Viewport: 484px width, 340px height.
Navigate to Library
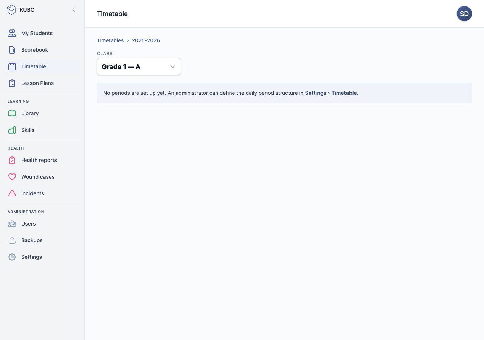click(42, 113)
